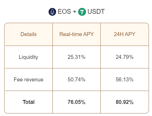Click the 25.31% liquidity real-time value
The image size is (152, 116).
click(x=76, y=57)
